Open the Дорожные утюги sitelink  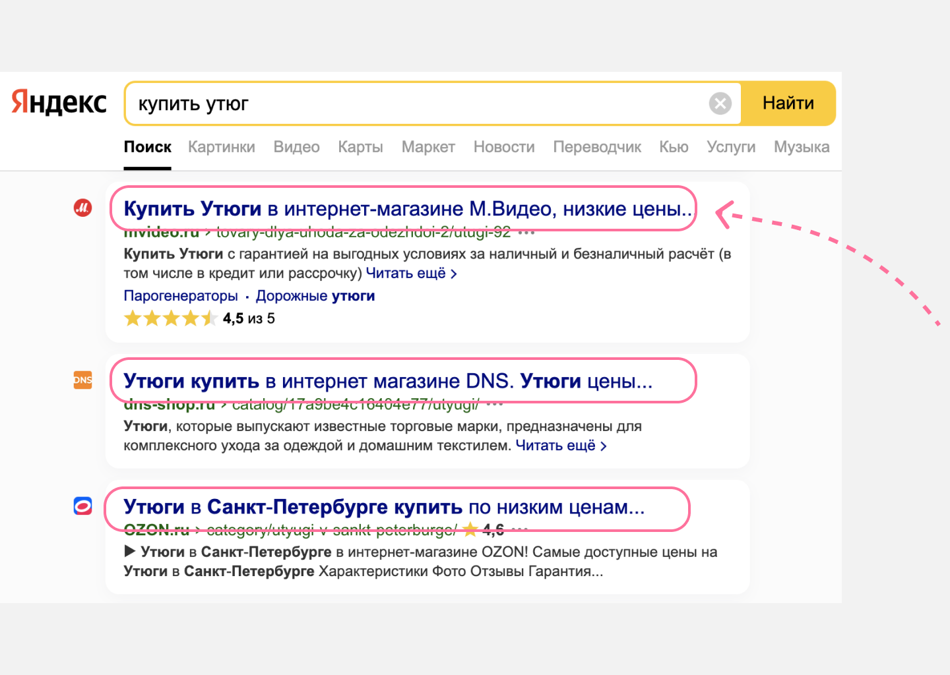(315, 296)
